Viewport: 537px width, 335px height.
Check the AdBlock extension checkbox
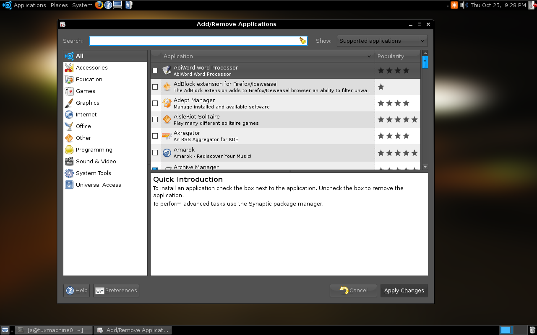(155, 87)
